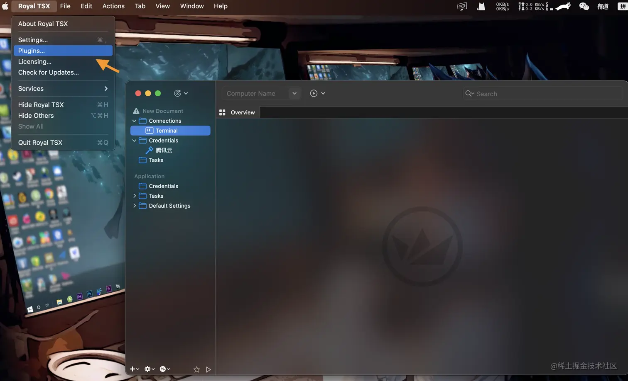This screenshot has height=381, width=628.
Task: Click the running cat CPU icon
Action: click(x=563, y=6)
